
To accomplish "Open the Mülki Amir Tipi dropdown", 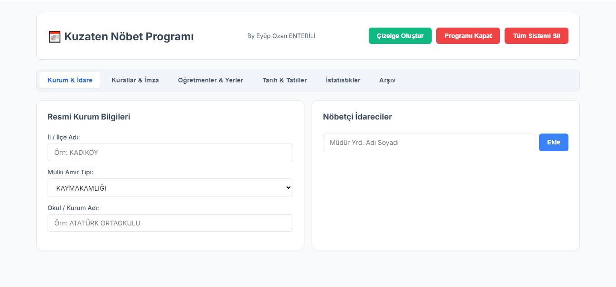I will [x=170, y=188].
